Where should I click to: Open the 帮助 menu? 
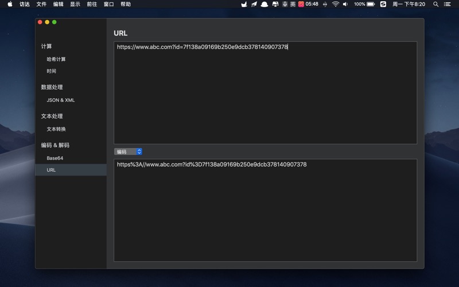tap(126, 4)
